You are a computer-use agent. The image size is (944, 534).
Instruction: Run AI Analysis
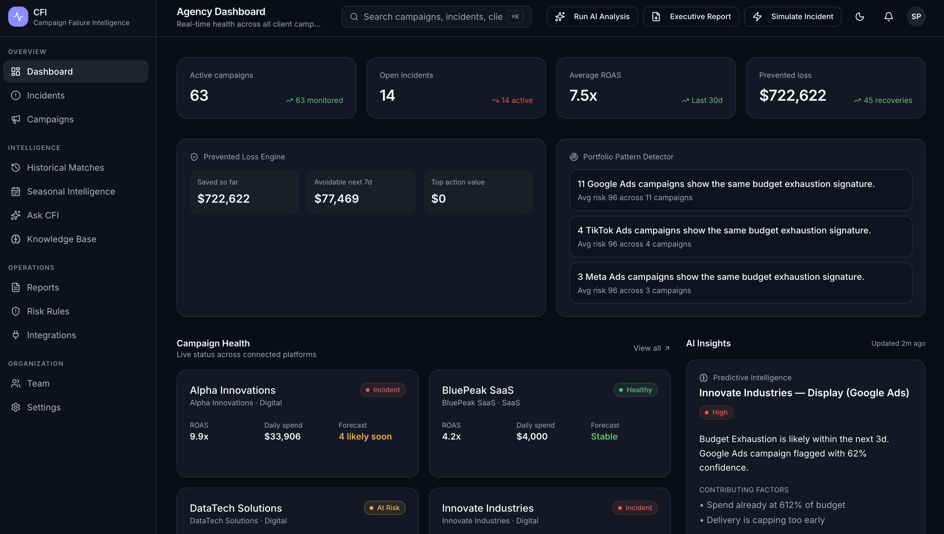(592, 17)
